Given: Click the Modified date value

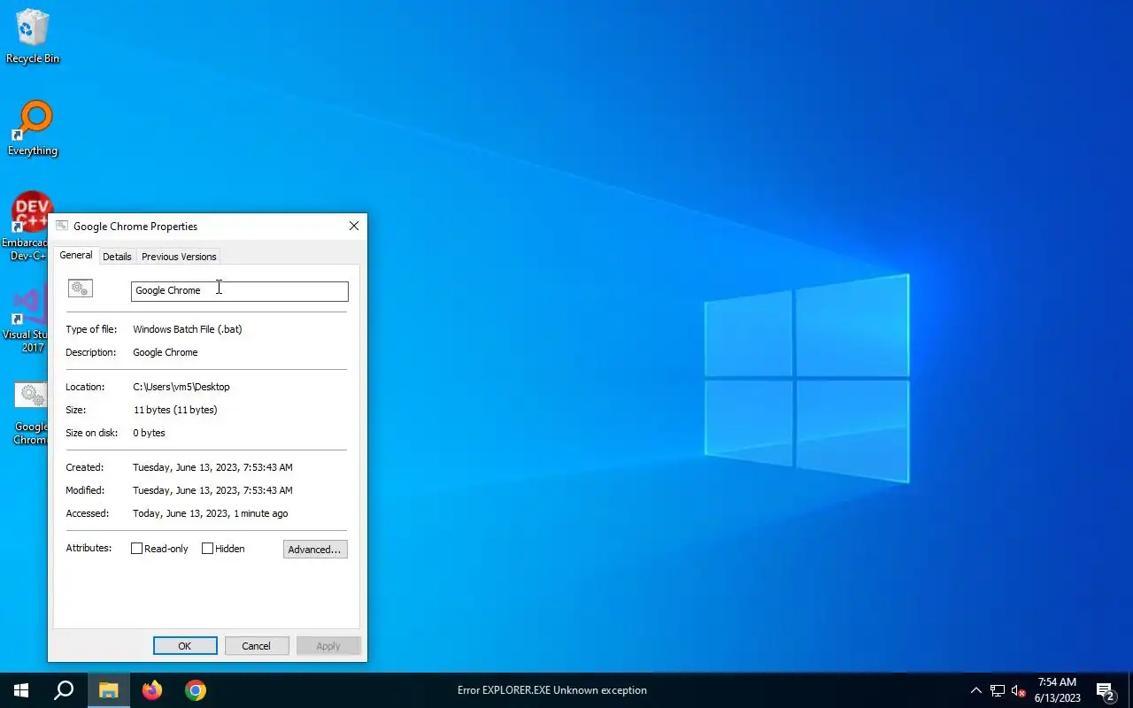Looking at the screenshot, I should [x=212, y=490].
